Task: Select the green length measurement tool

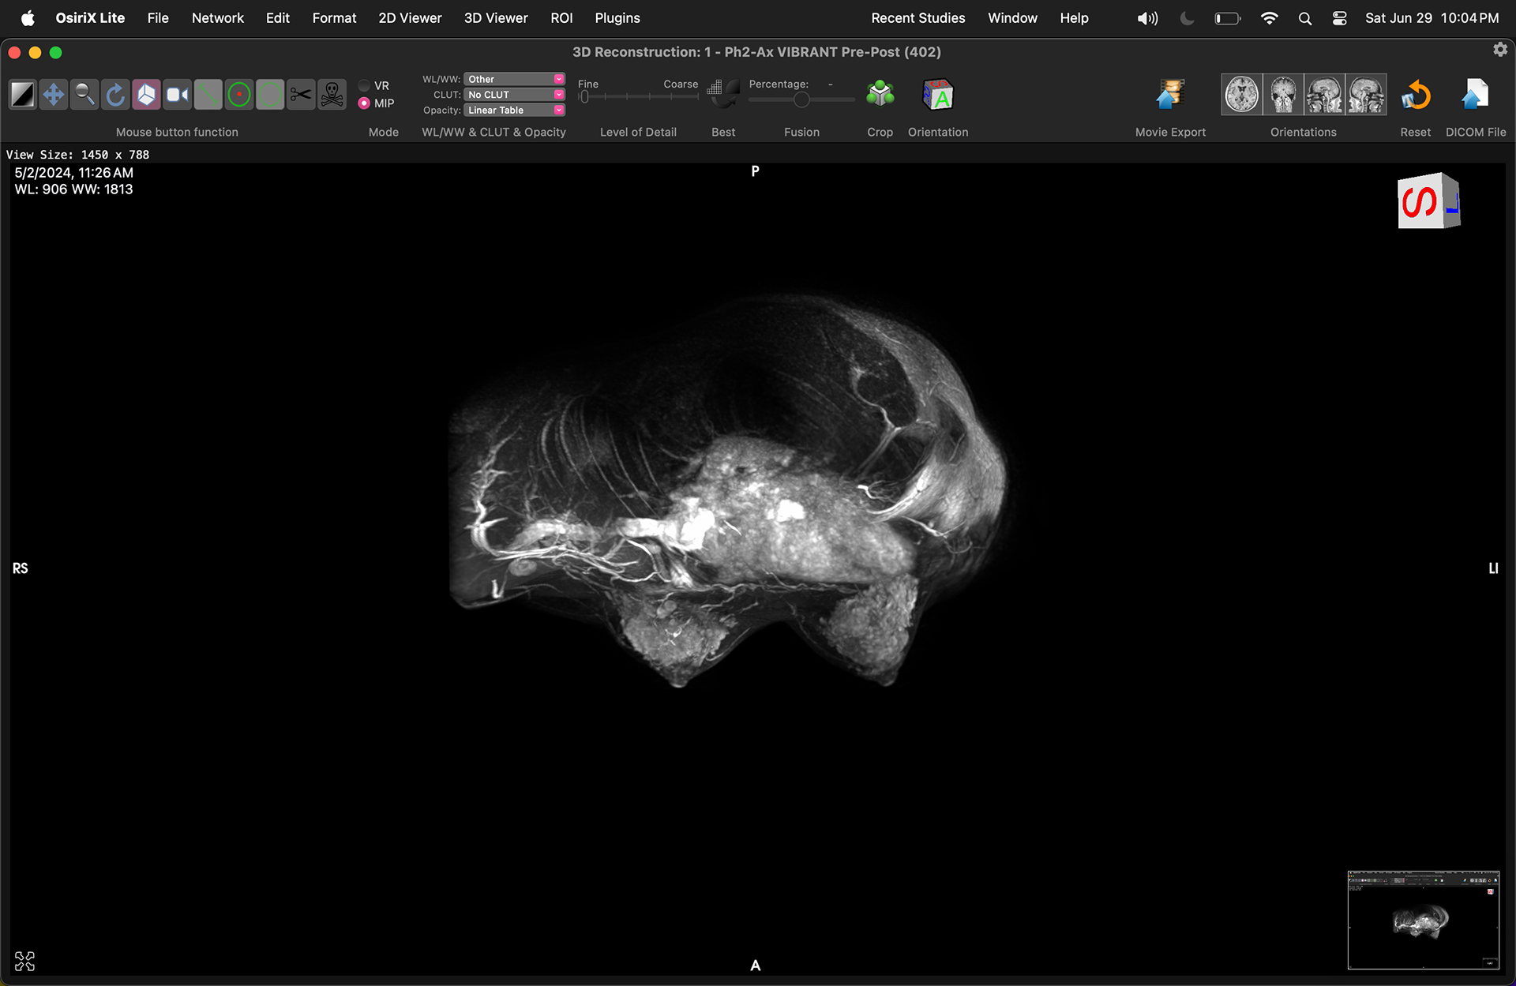Action: (208, 95)
